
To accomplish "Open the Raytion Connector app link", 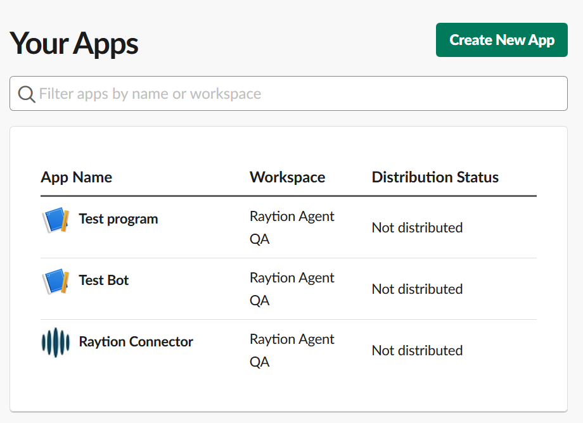I will 136,342.
